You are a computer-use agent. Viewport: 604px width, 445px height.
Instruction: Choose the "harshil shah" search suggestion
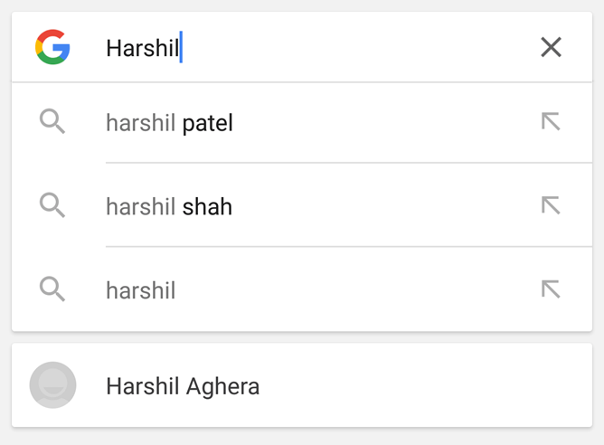tap(169, 207)
